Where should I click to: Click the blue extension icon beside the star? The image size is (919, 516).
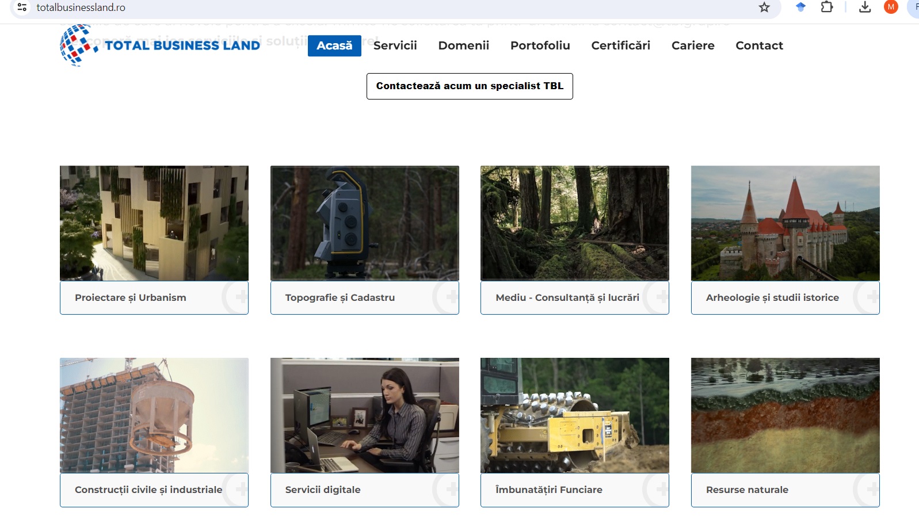tap(800, 7)
